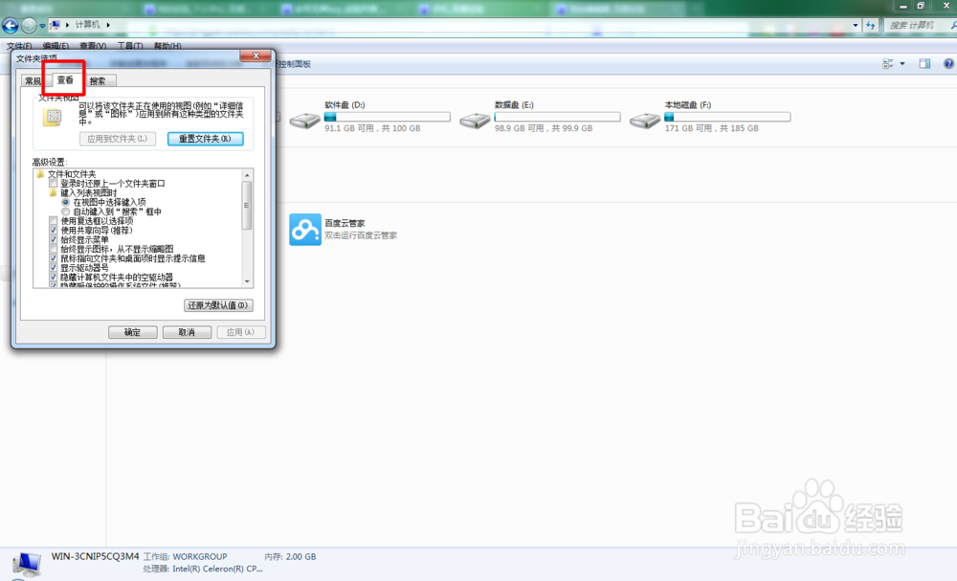957x581 pixels.
Task: Select 自动键入到"搜索"框中 radio button
Action: [65, 212]
